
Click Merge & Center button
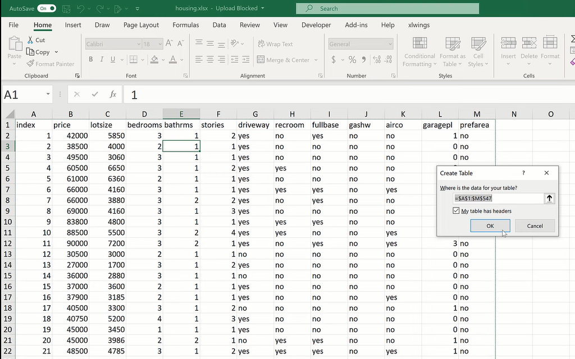click(x=283, y=59)
